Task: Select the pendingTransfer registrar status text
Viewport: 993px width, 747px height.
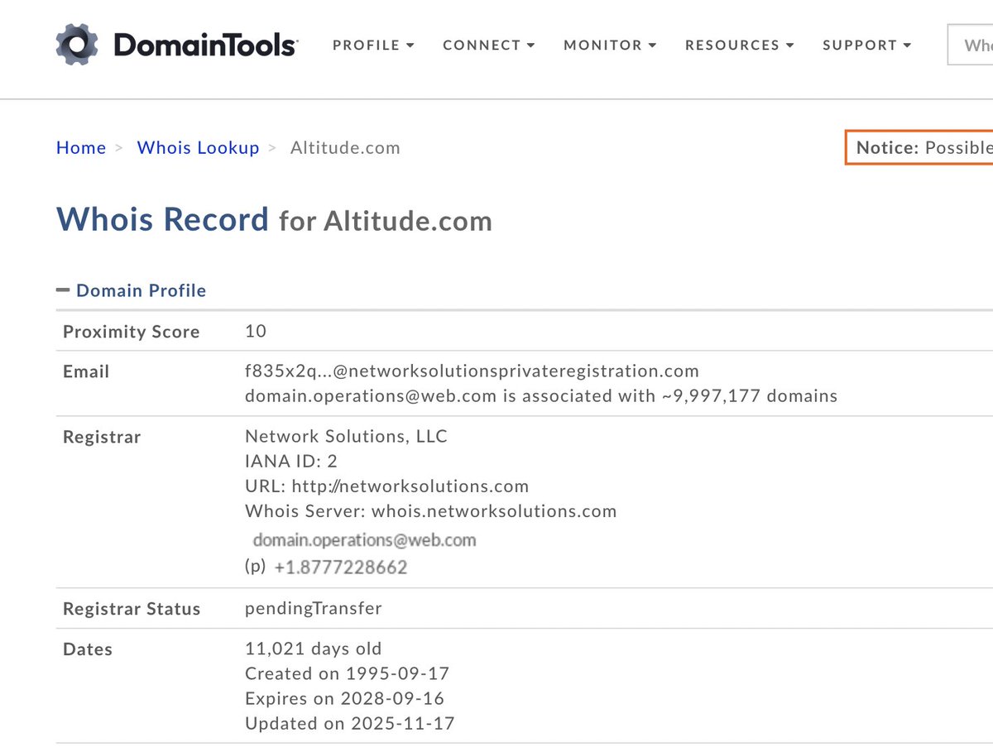Action: [313, 608]
